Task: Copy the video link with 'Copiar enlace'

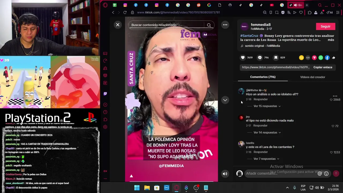Action: click(x=323, y=67)
